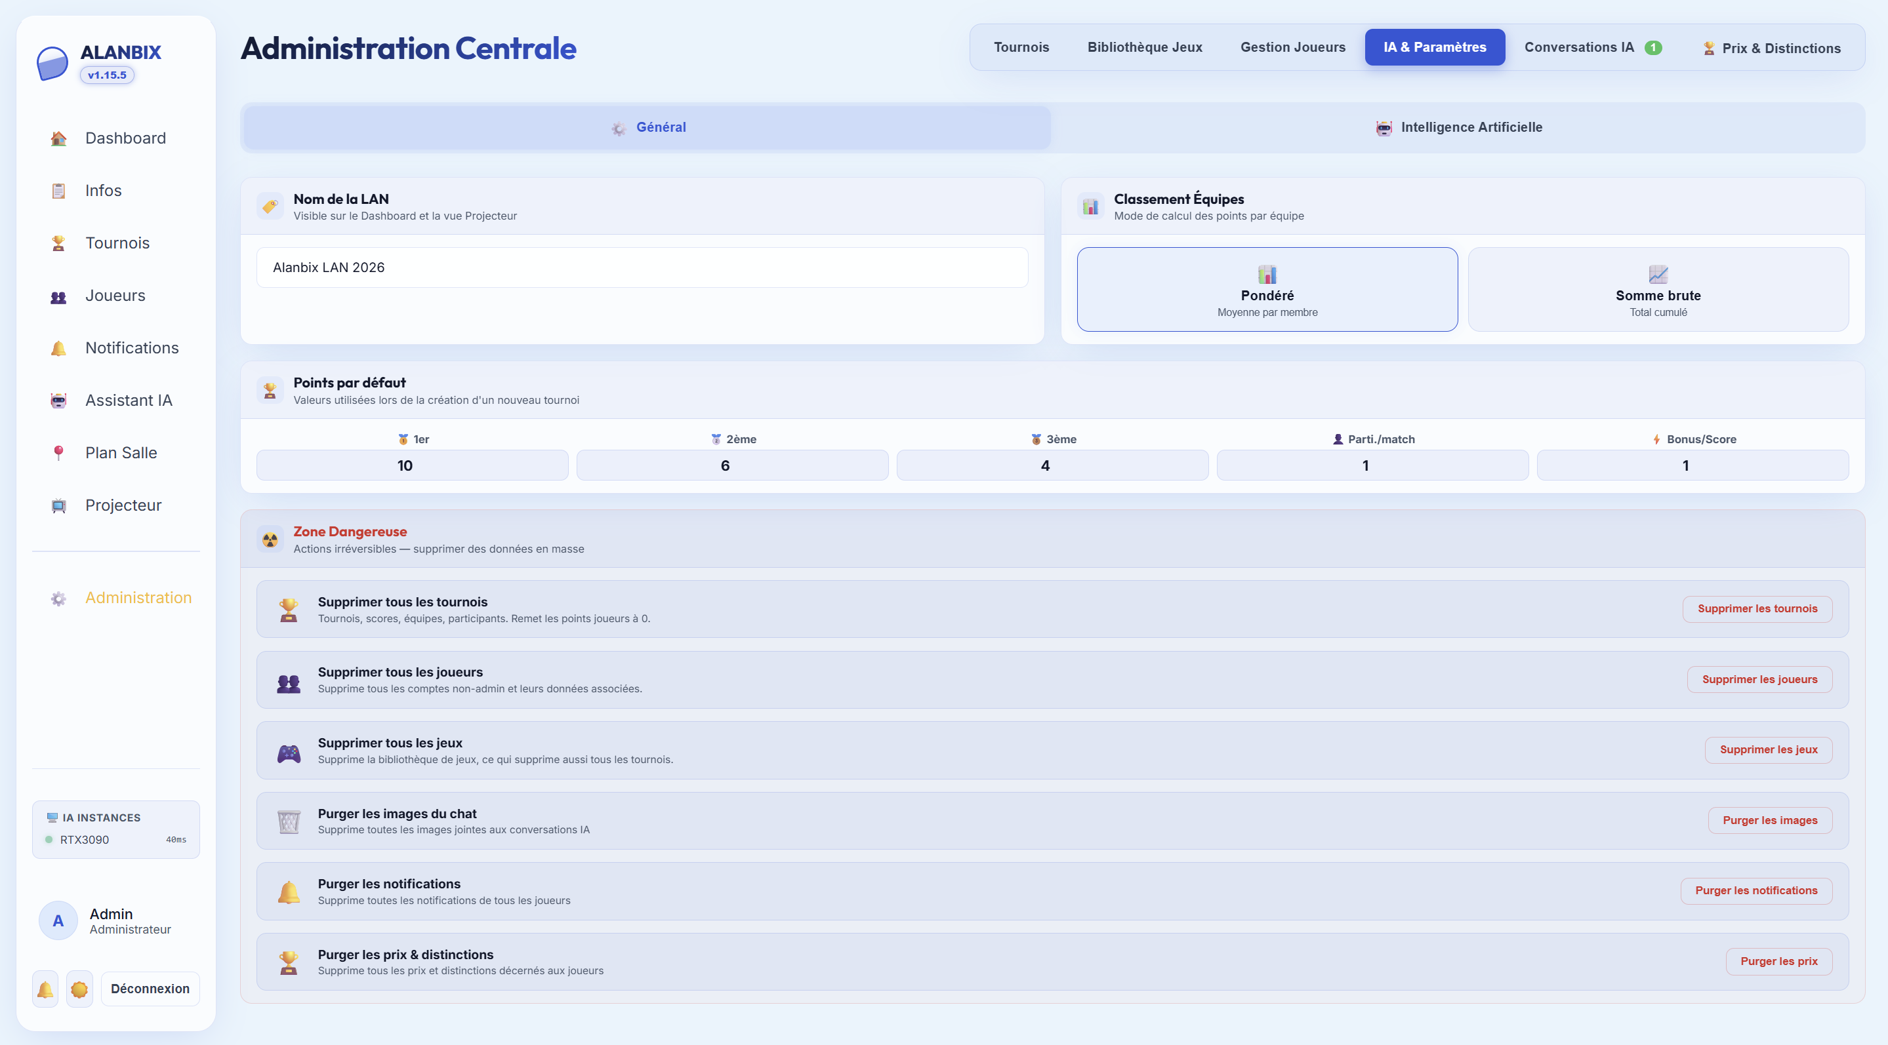Select the Pondéré ranking mode
The height and width of the screenshot is (1045, 1888).
[x=1267, y=289]
